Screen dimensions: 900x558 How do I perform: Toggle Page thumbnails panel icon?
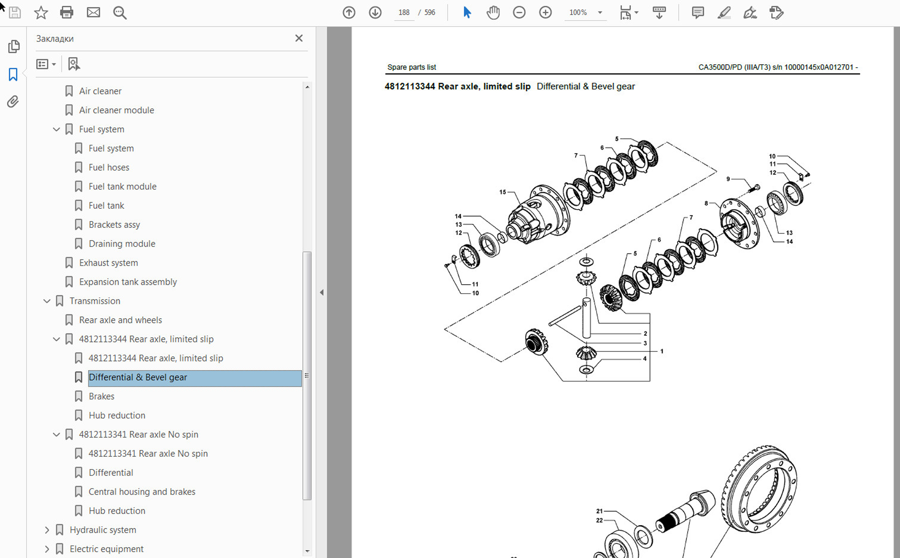point(14,46)
